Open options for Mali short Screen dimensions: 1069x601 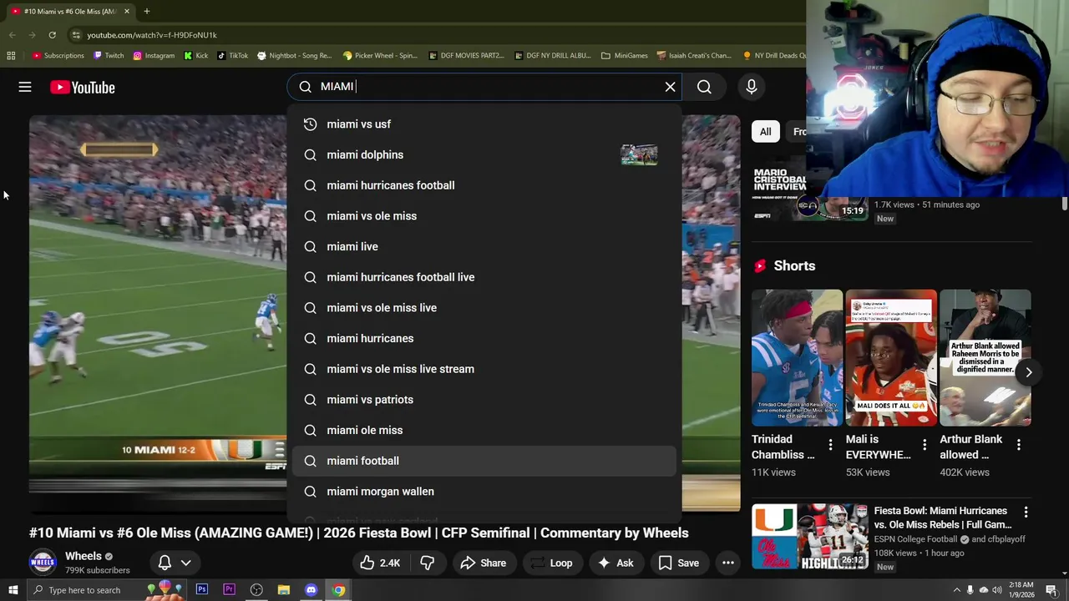click(x=925, y=446)
